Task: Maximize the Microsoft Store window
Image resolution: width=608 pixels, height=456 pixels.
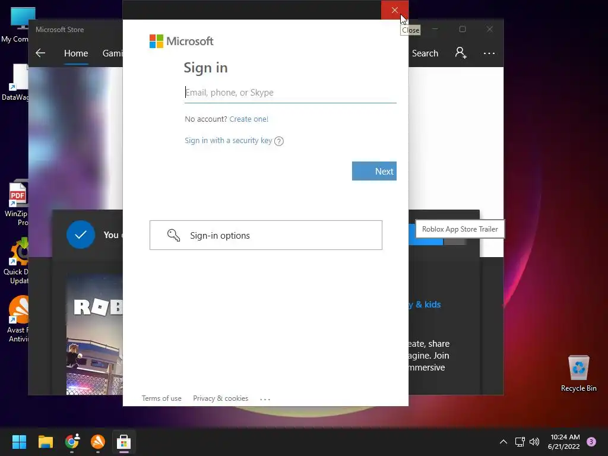Action: (462, 29)
